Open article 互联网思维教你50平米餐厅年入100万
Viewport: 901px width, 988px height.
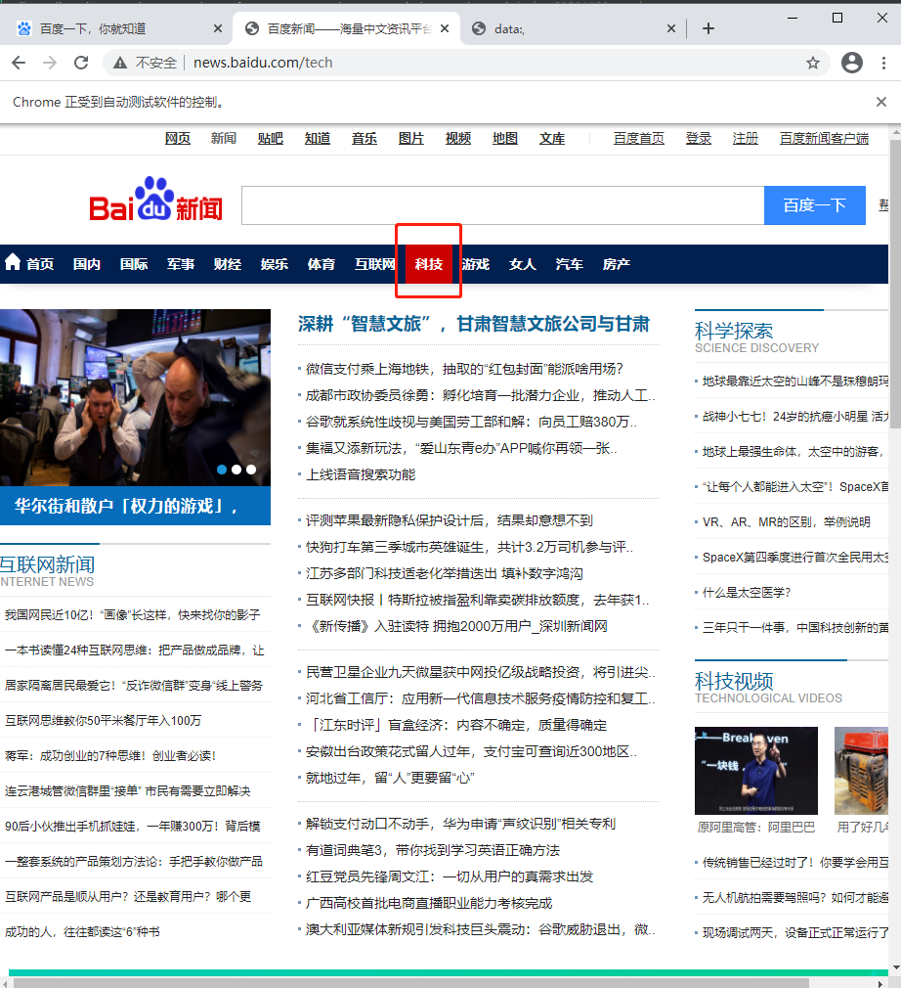point(104,720)
